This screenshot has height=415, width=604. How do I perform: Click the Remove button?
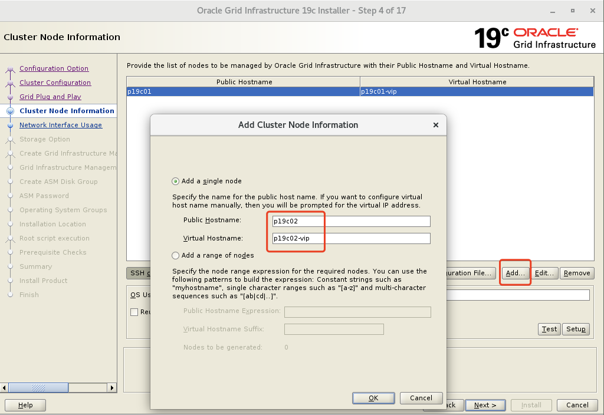pyautogui.click(x=577, y=273)
